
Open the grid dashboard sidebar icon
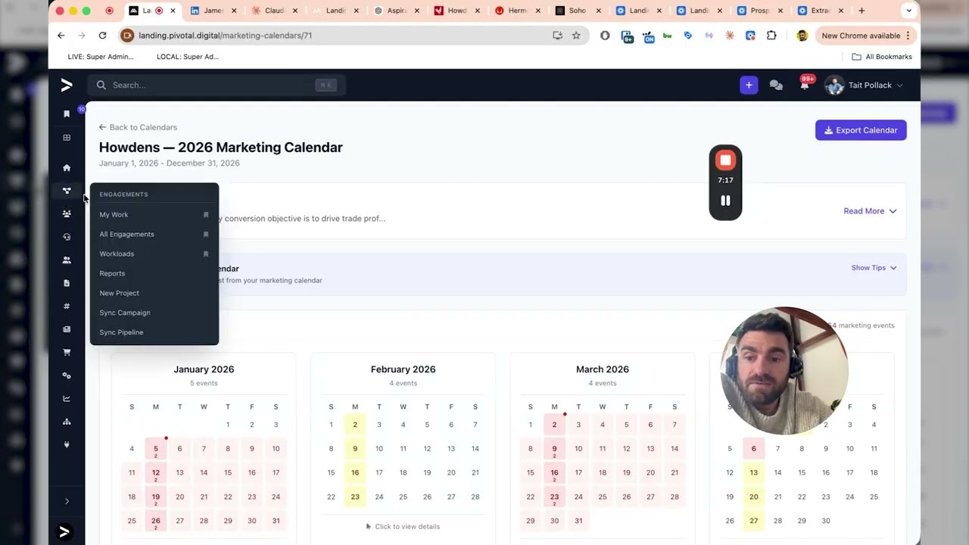[x=67, y=138]
